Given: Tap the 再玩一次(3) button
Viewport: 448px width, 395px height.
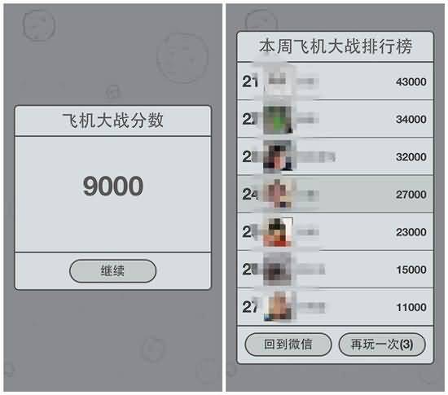Looking at the screenshot, I should (382, 345).
